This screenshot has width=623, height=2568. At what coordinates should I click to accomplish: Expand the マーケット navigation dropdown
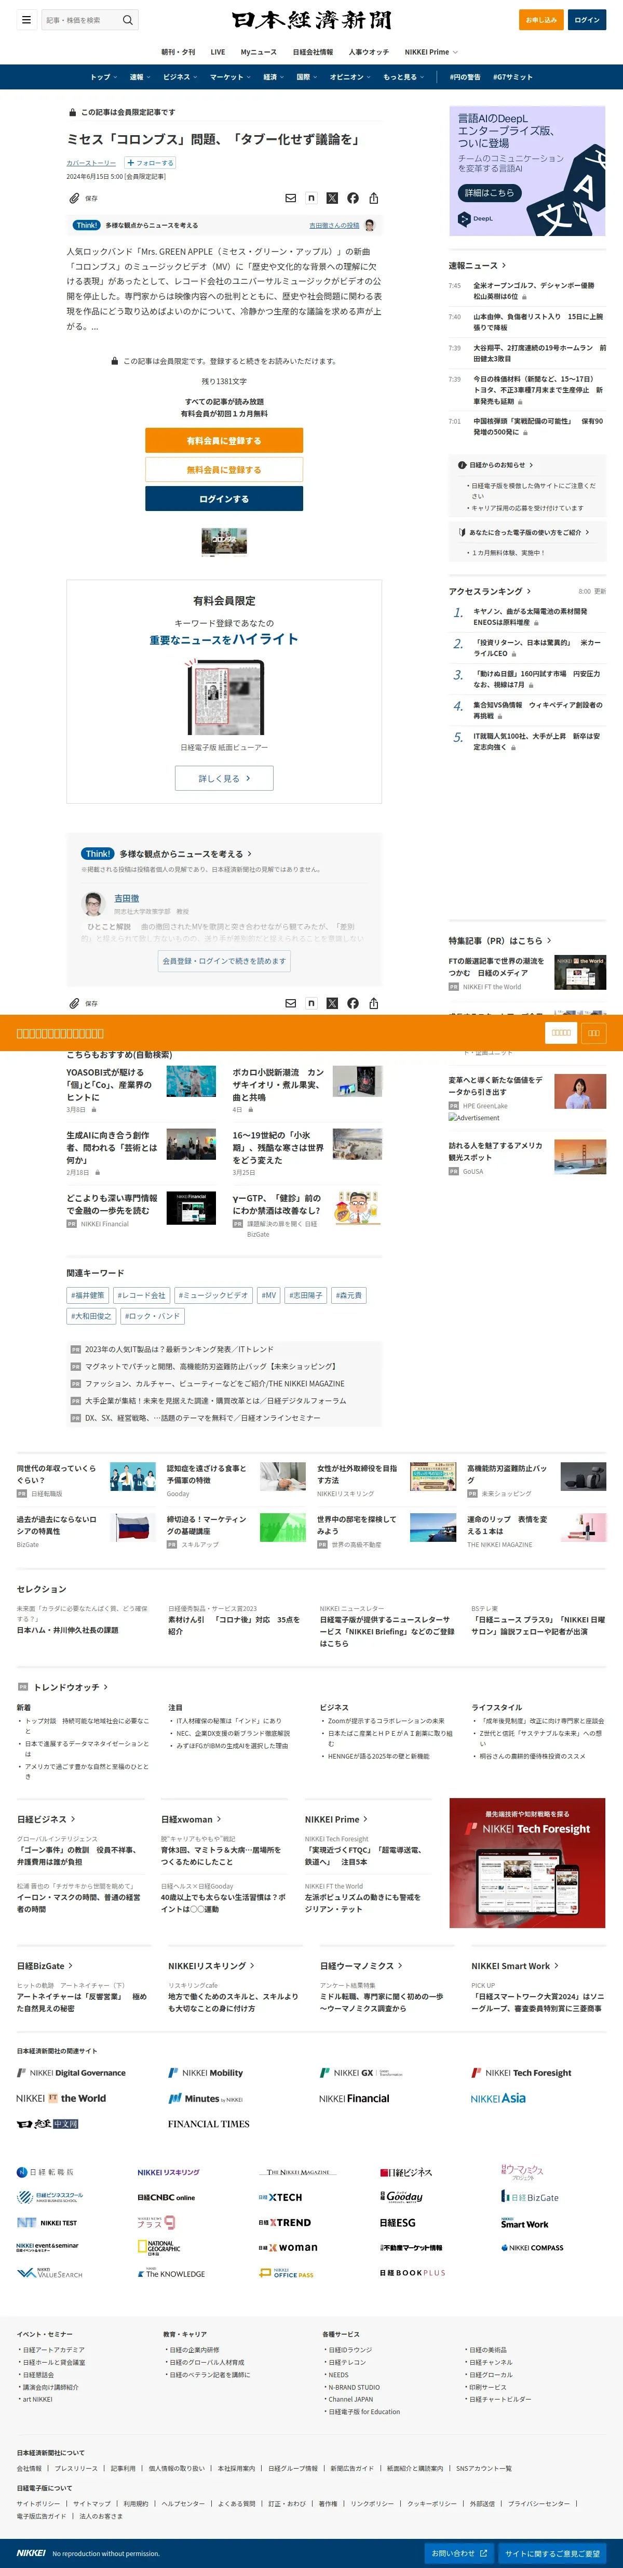tap(230, 77)
